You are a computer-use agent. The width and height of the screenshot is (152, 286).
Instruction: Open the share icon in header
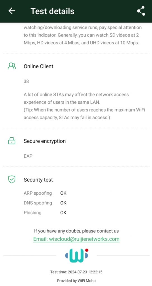tap(141, 11)
